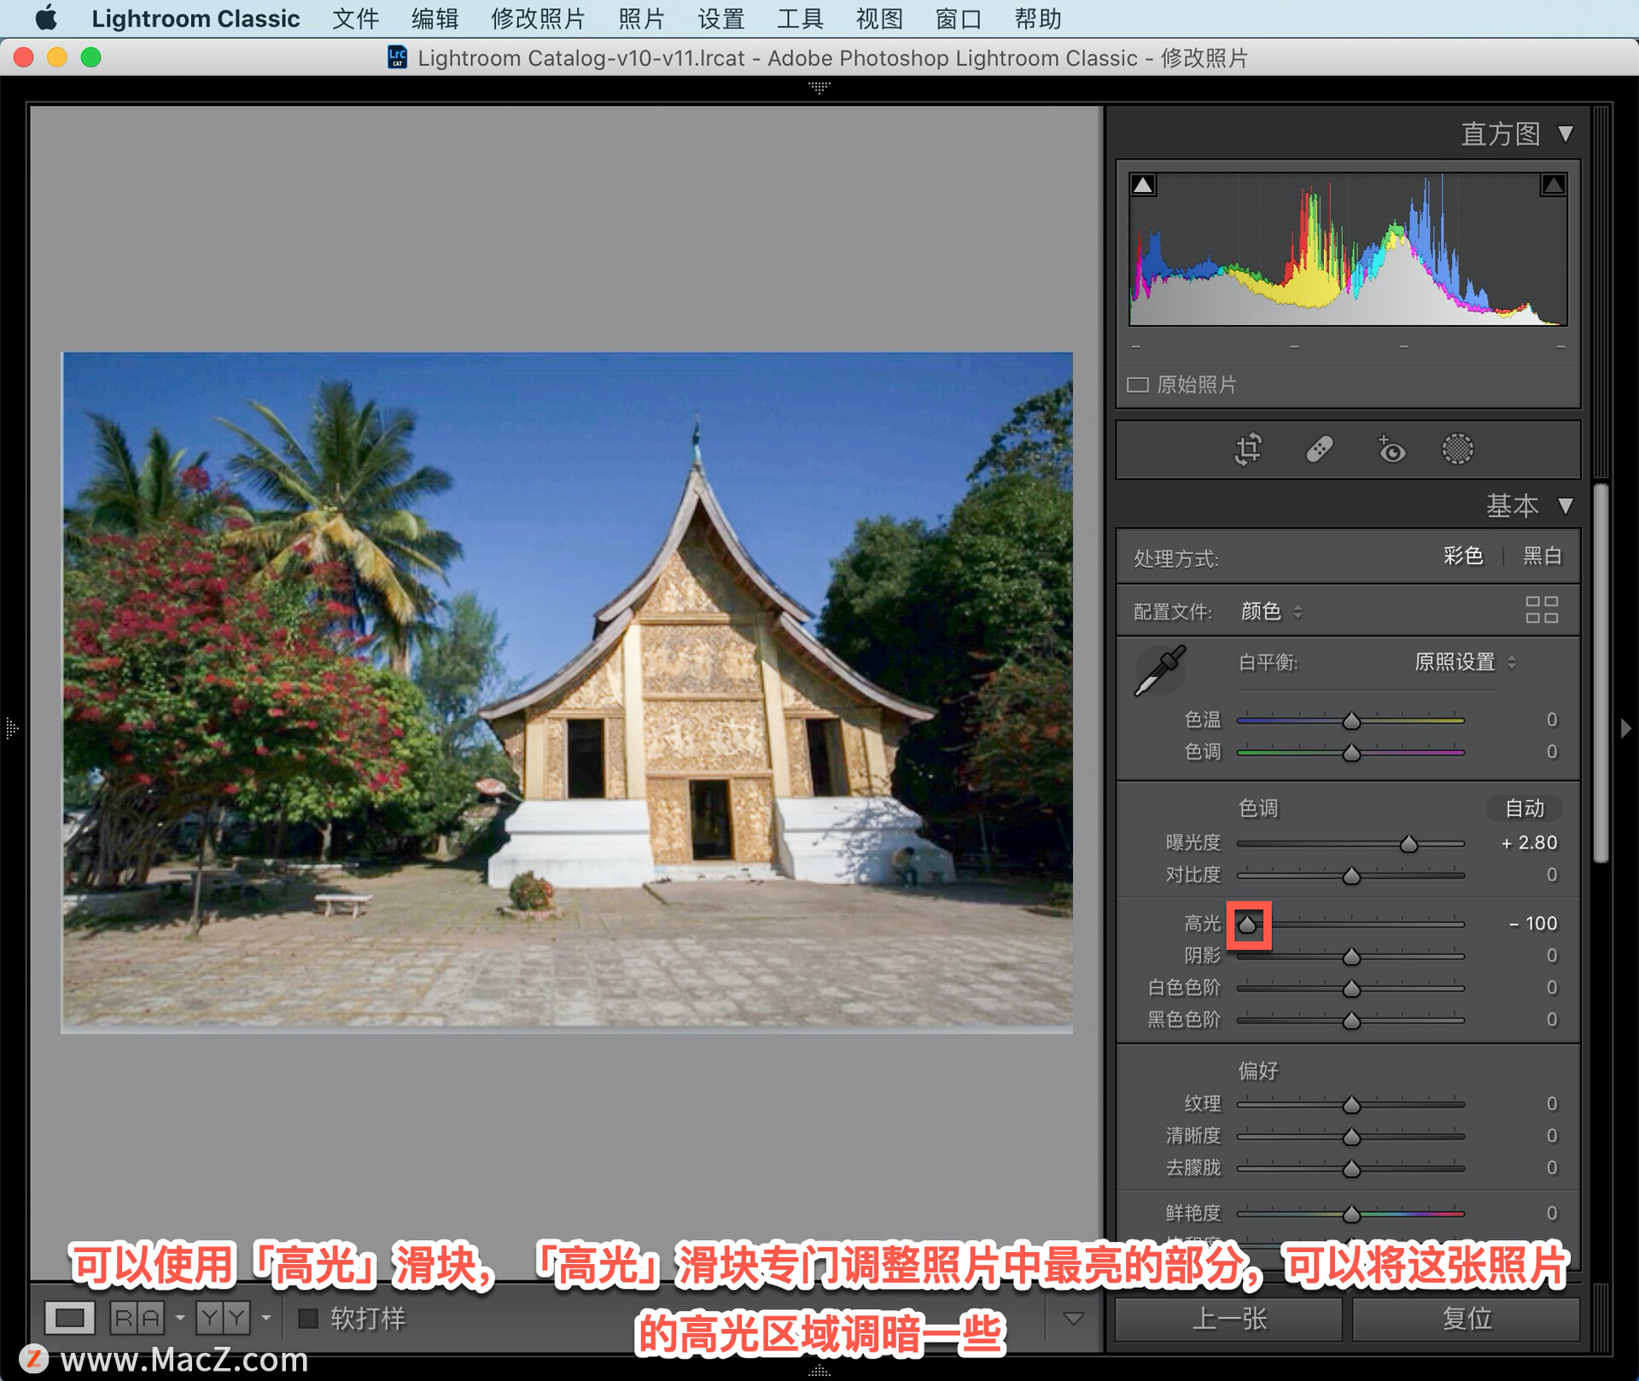Collapse the 直方图 panel

click(1565, 134)
